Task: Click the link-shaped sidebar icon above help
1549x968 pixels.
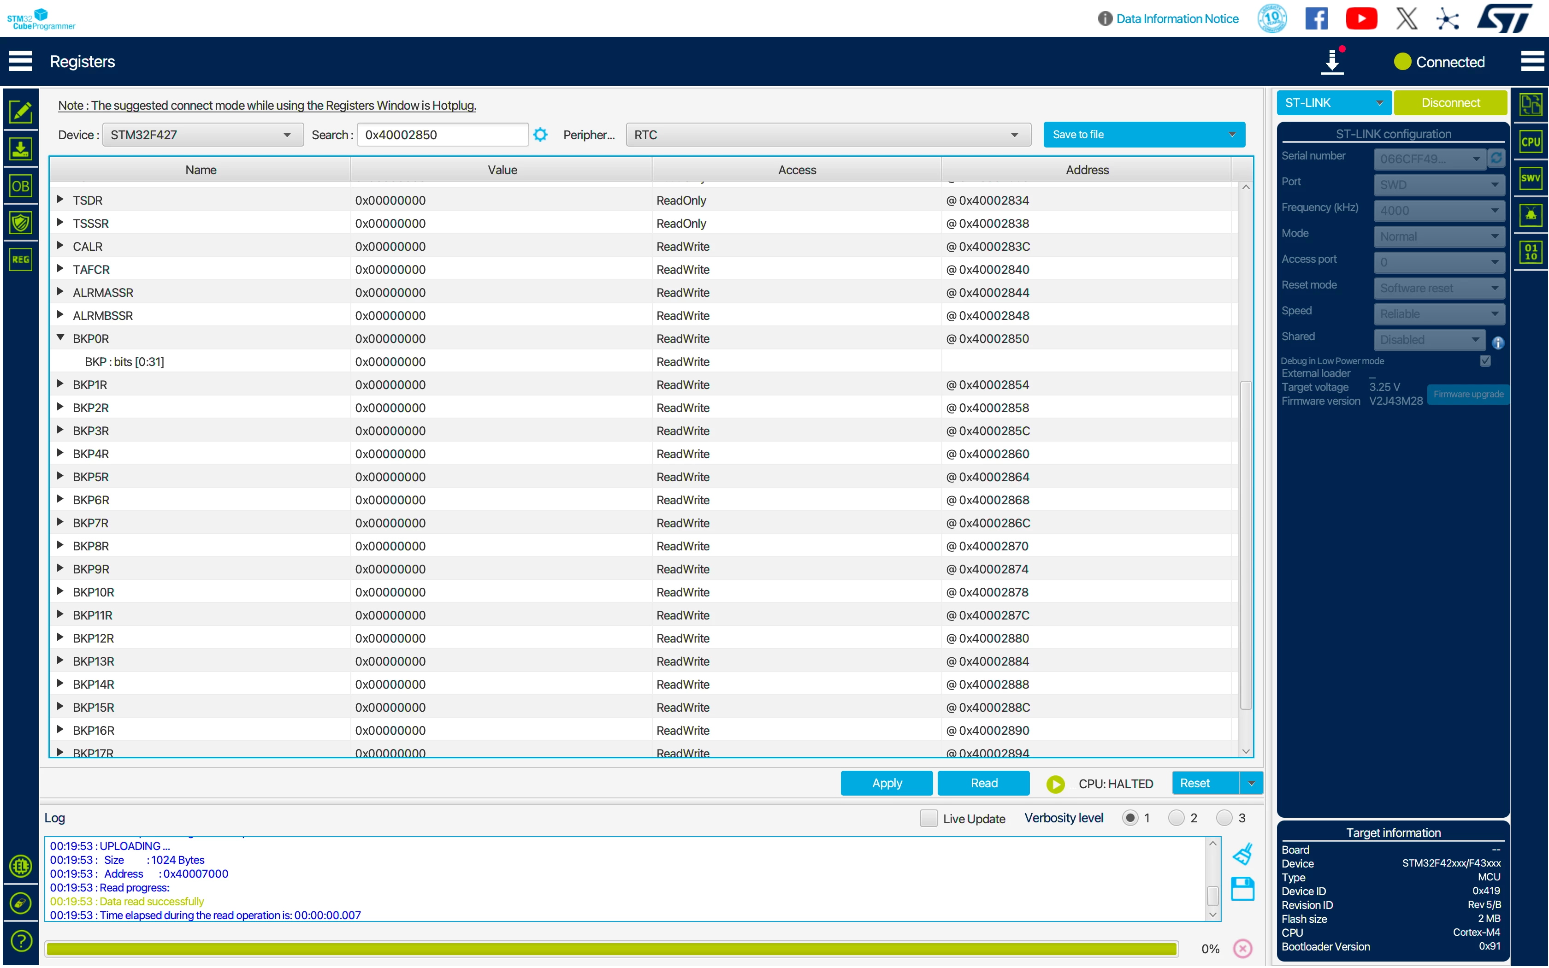Action: pyautogui.click(x=20, y=903)
